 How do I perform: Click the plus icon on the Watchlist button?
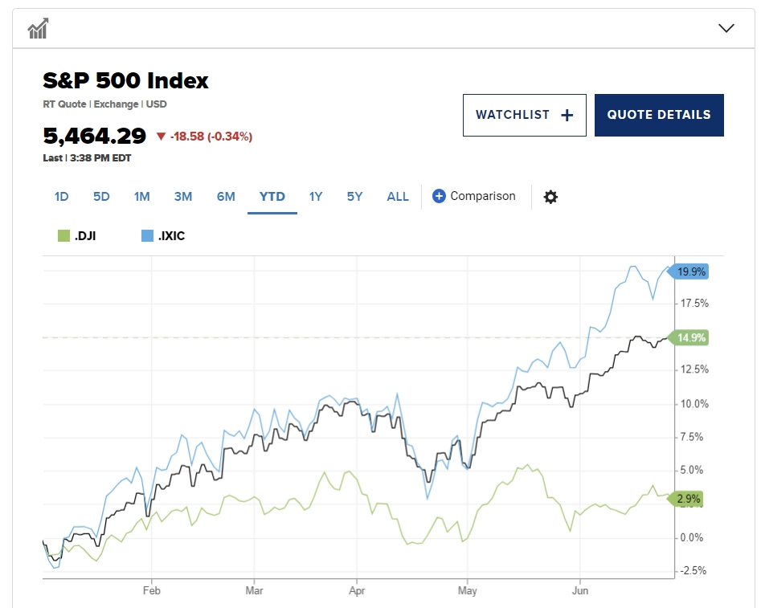tap(567, 115)
